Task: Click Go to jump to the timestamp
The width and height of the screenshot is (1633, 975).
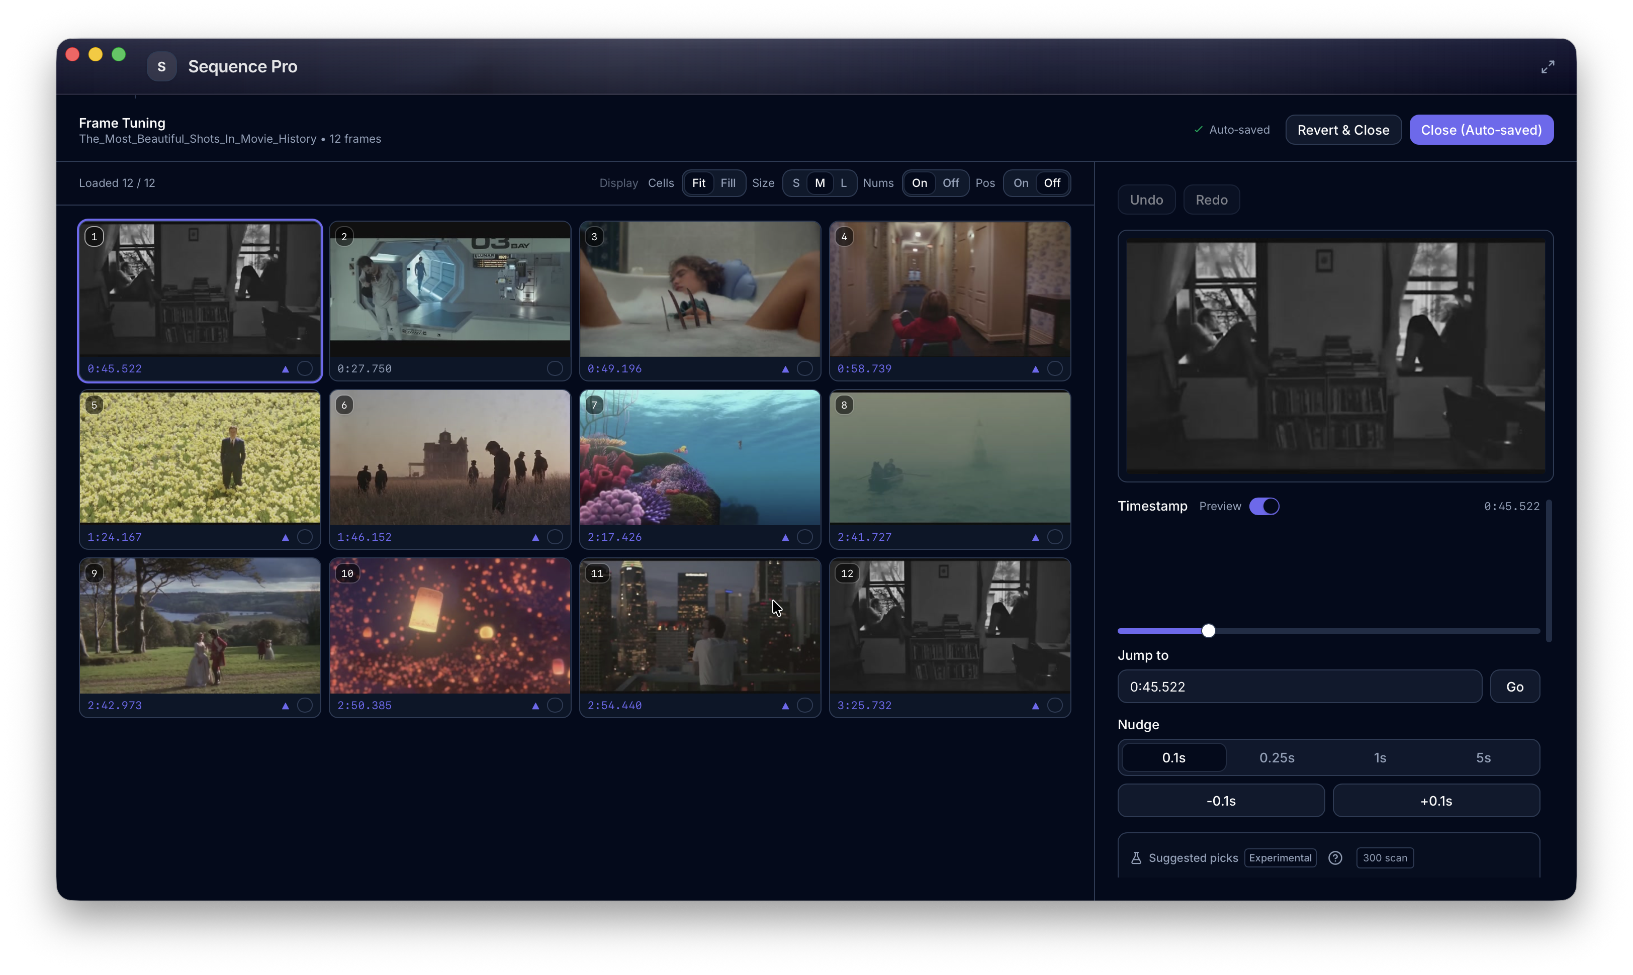Action: click(1515, 687)
